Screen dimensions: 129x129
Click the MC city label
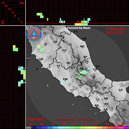[83, 46]
